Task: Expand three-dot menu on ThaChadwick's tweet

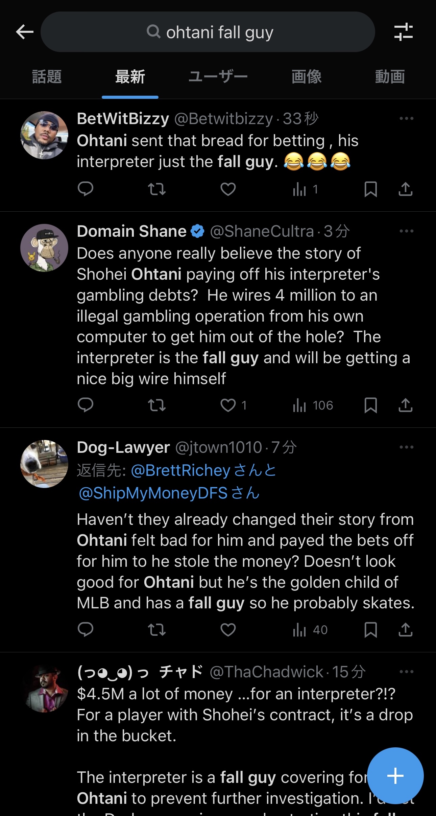Action: 406,672
